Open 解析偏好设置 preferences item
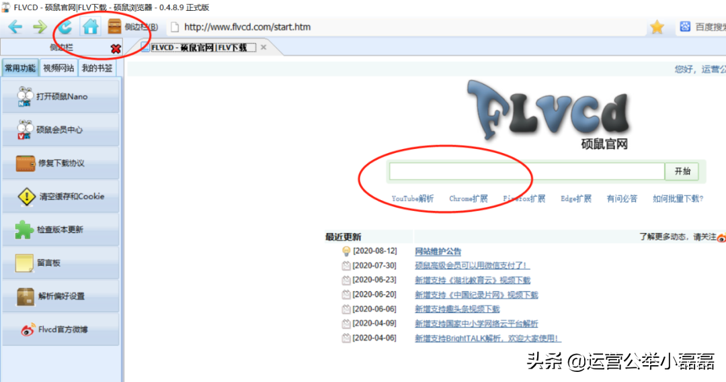Image resolution: width=726 pixels, height=382 pixels. click(61, 296)
